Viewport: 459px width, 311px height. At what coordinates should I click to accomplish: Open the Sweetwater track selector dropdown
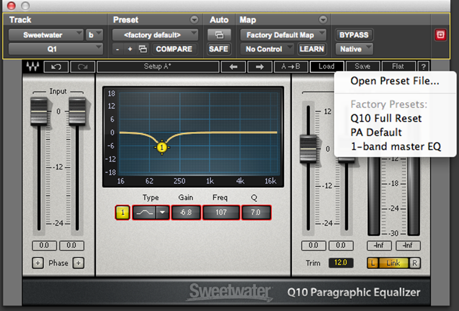pyautogui.click(x=46, y=35)
